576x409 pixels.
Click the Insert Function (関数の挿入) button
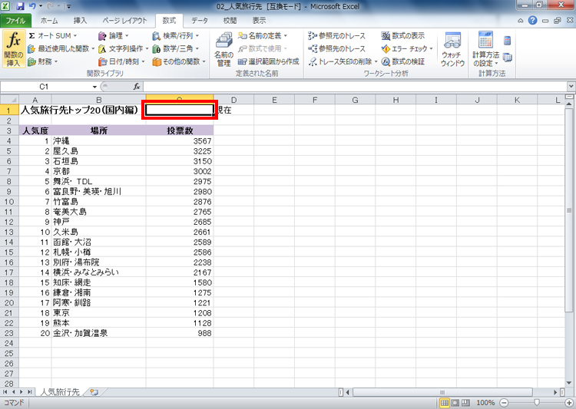point(14,50)
